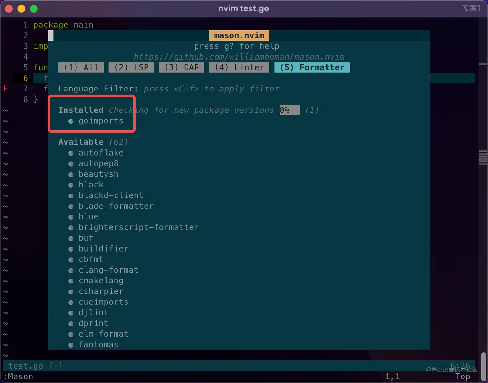
Task: Select the autopep8 package name
Action: tap(98, 163)
